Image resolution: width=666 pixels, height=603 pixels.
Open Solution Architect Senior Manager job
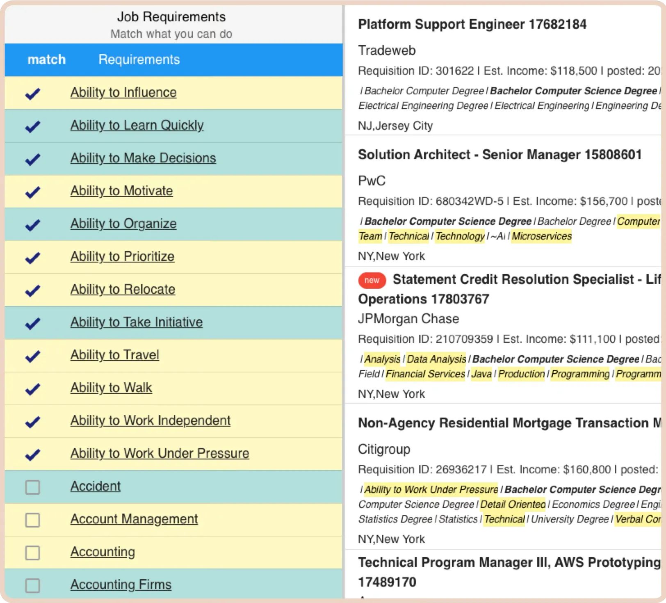point(500,155)
